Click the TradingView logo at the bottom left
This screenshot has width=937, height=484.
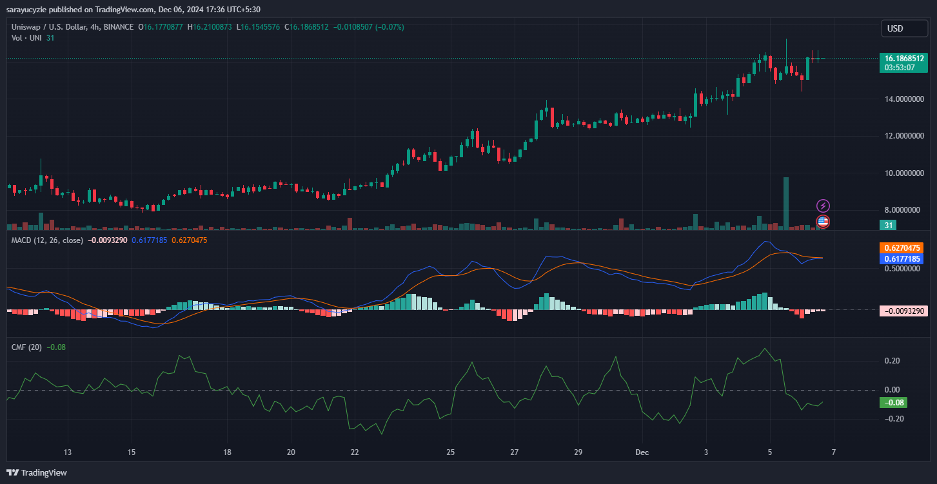[x=37, y=472]
